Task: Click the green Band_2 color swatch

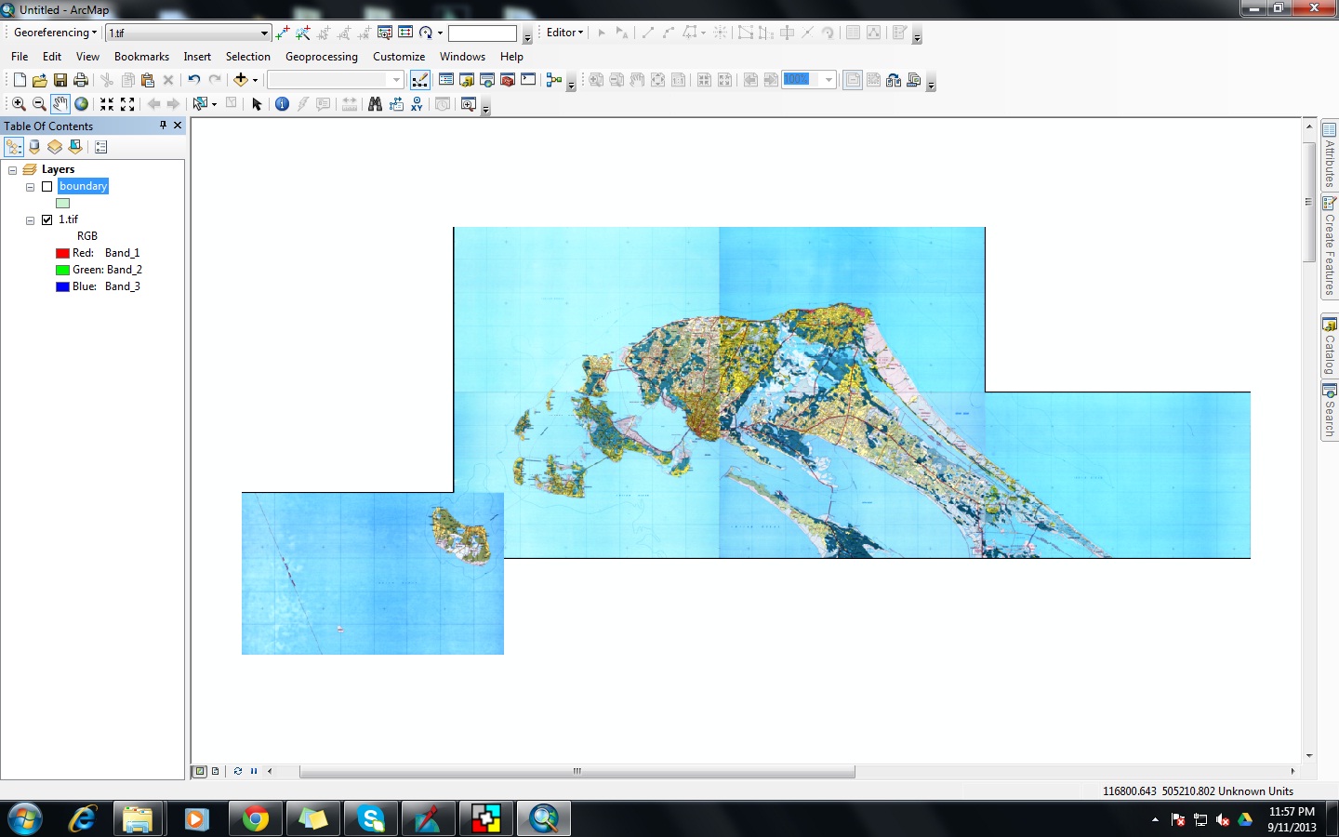Action: pos(62,270)
